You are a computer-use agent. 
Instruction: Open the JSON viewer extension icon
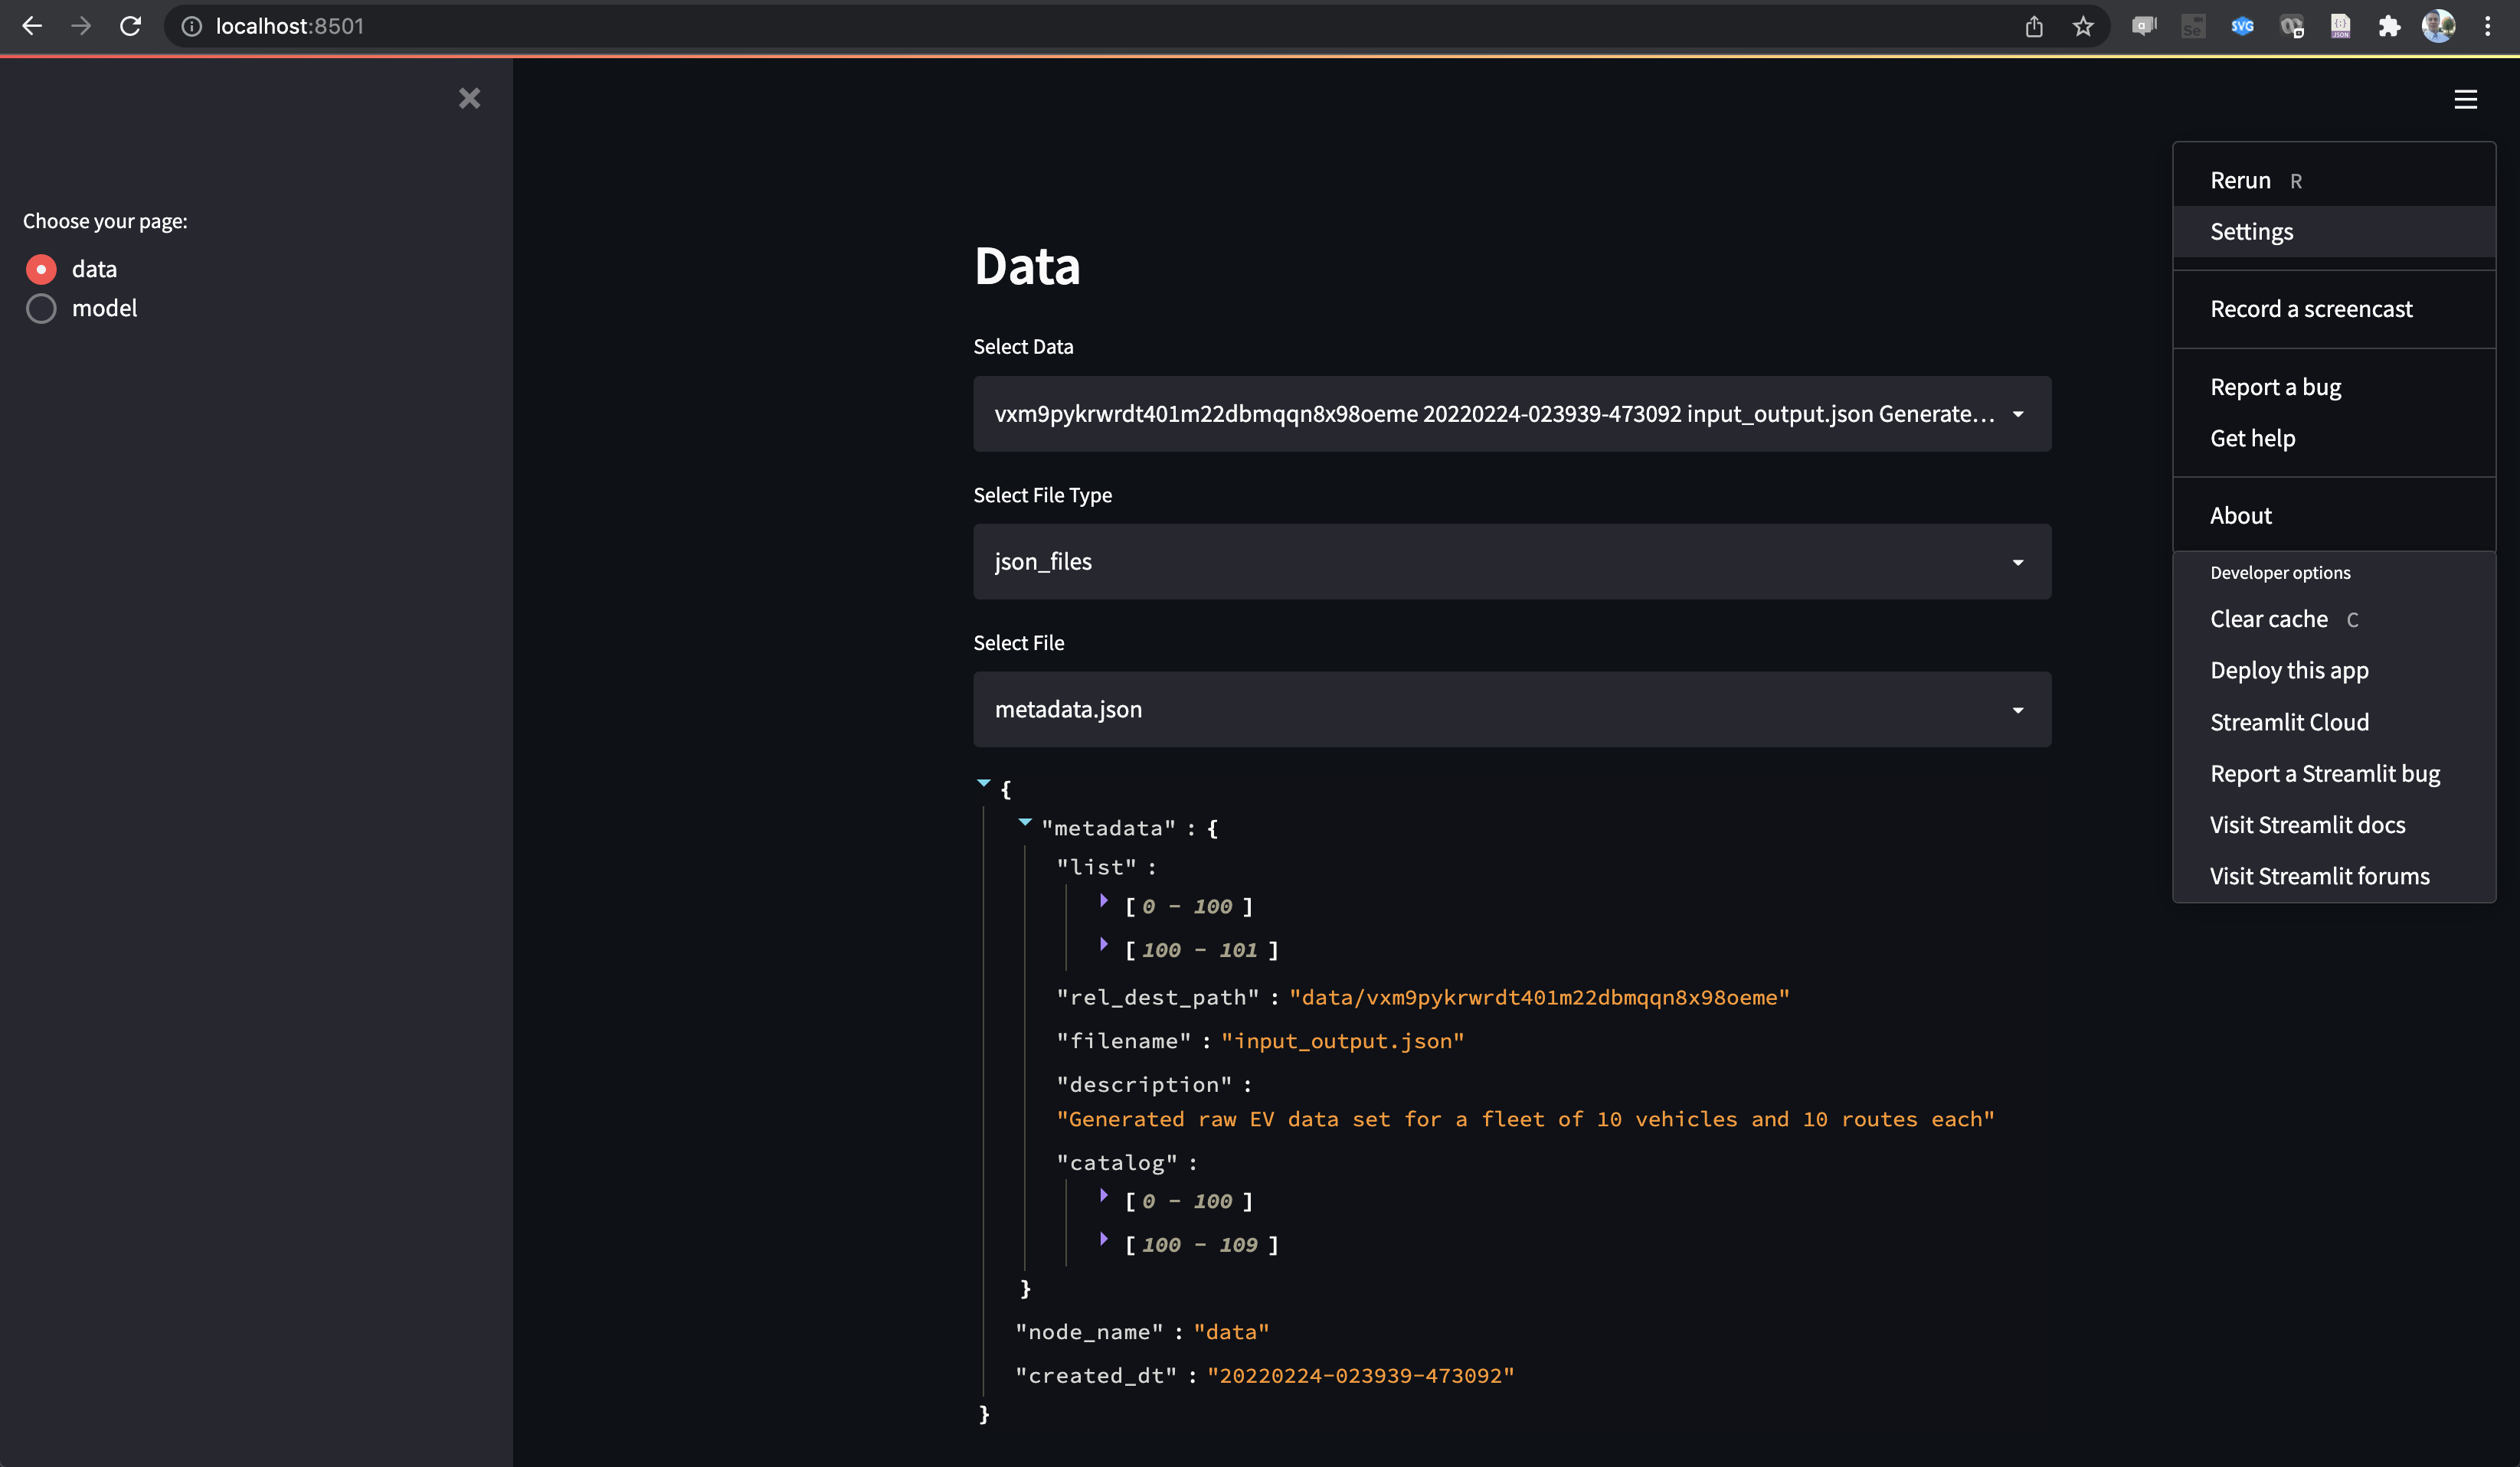coord(2341,26)
